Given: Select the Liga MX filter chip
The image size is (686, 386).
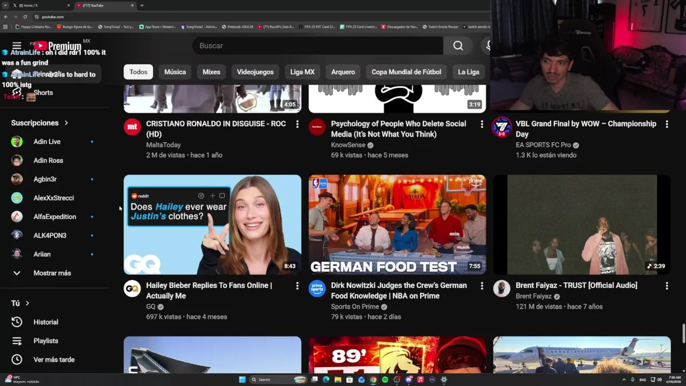Looking at the screenshot, I should tap(302, 72).
